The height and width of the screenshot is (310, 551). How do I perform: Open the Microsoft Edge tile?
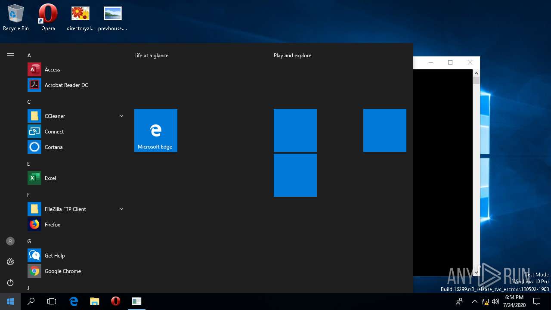click(156, 130)
